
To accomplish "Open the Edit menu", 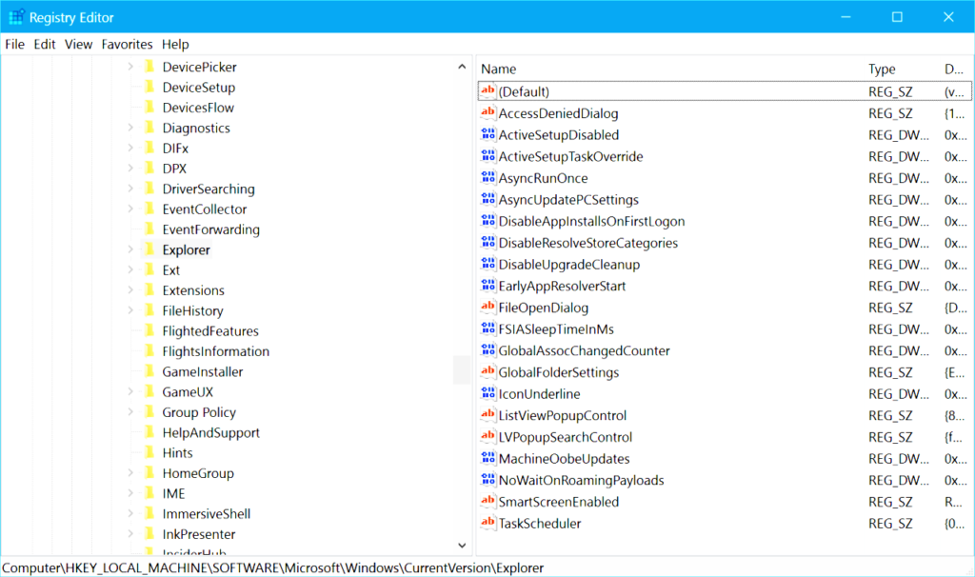I will 44,44.
